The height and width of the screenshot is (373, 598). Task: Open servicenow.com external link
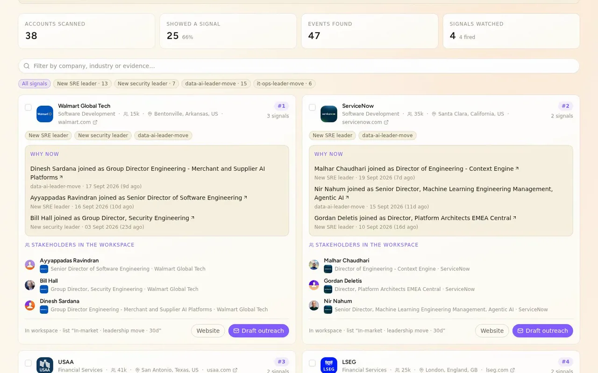(365, 122)
